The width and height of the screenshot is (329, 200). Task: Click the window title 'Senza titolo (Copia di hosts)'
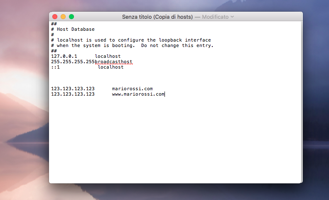click(157, 17)
